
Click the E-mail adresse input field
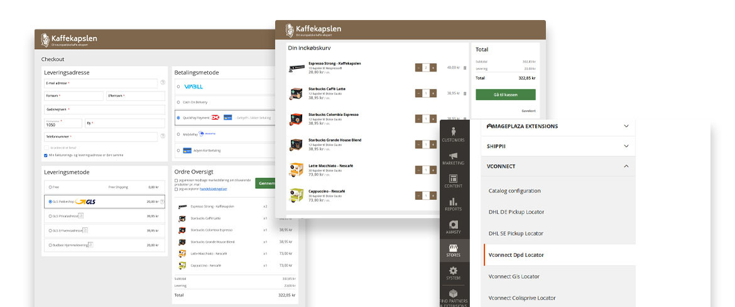[x=101, y=83]
